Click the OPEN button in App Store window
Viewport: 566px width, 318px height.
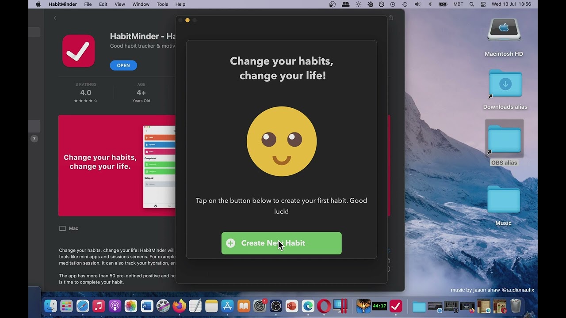[x=123, y=65]
